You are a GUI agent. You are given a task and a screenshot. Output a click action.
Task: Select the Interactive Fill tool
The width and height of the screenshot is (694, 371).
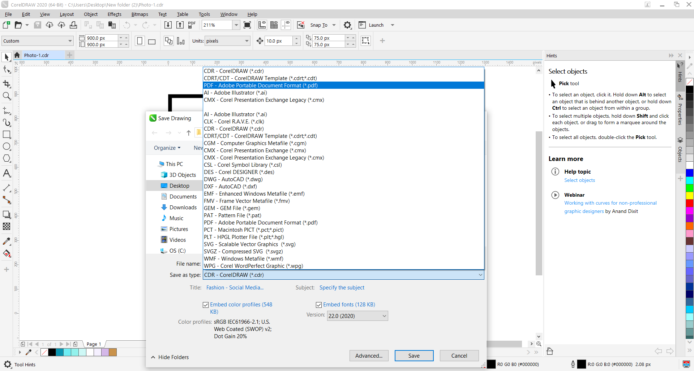[7, 254]
